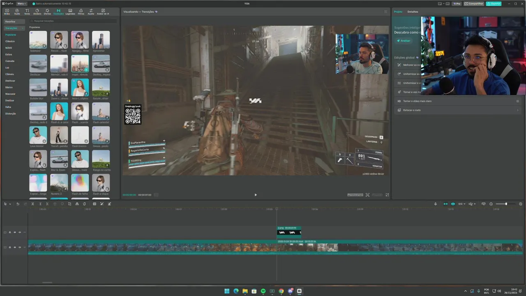Click the mirror flip icon

click(x=77, y=204)
